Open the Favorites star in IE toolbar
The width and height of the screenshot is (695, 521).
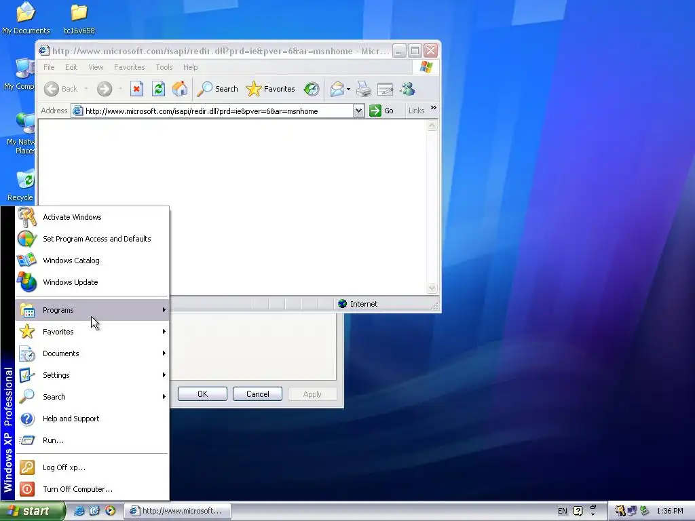270,89
